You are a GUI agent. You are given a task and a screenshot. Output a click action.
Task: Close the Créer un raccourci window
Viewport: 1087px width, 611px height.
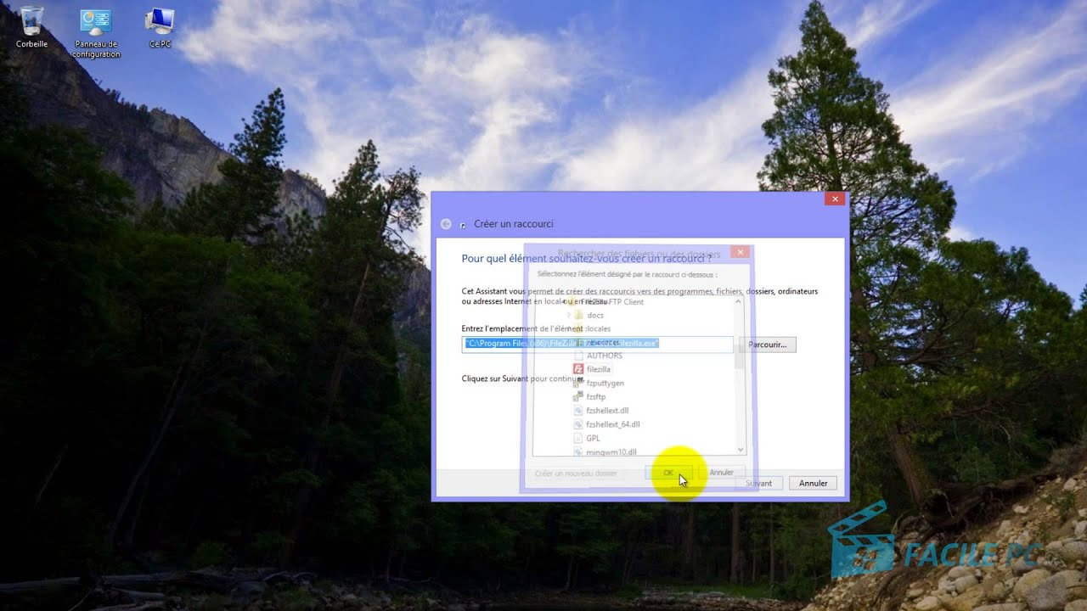[835, 199]
